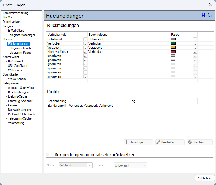Click the green Verfügbar color swatch
Viewport: 216px width, 185px height.
(173, 43)
